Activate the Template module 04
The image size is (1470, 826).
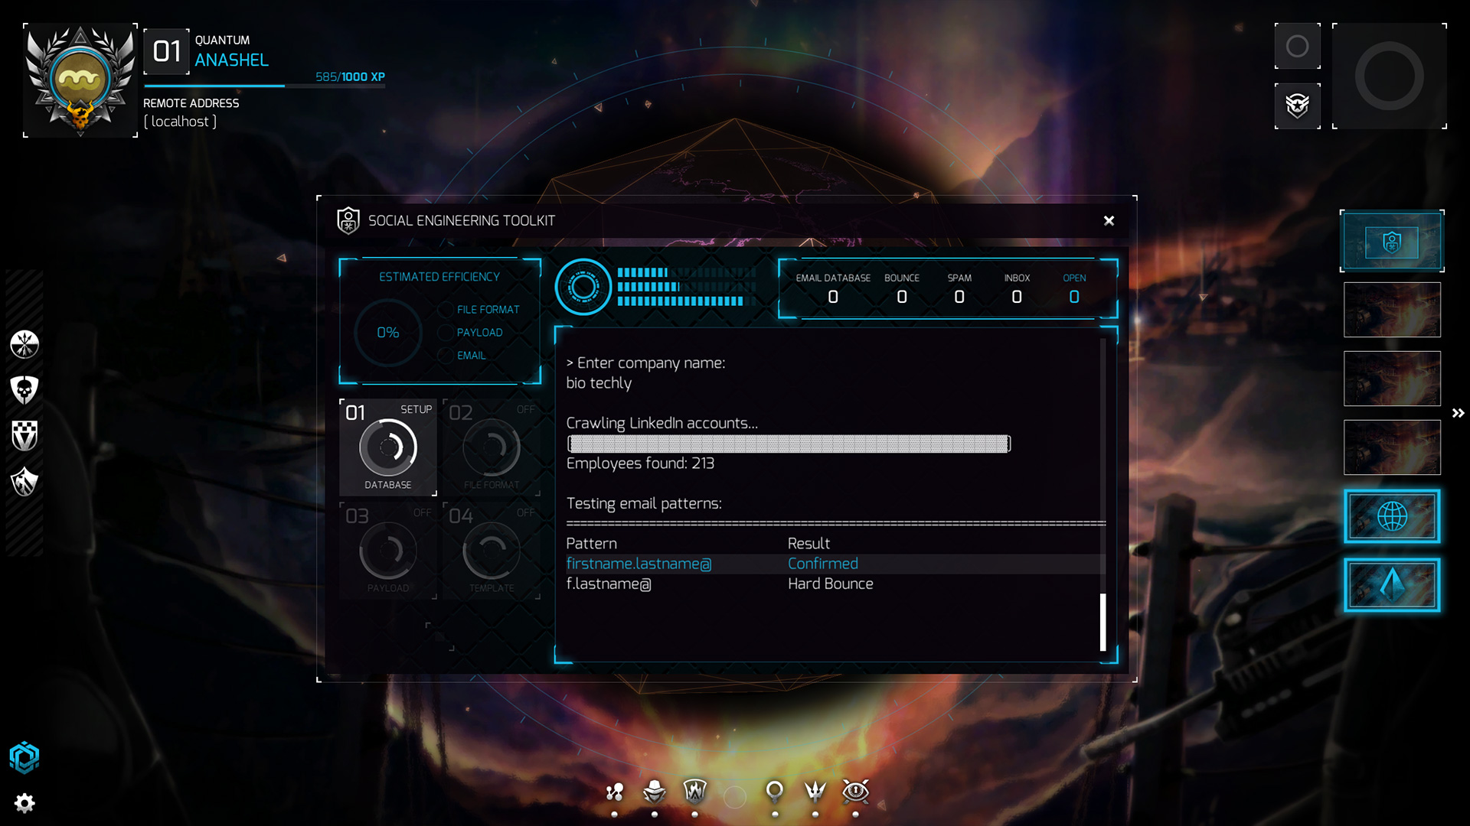491,551
